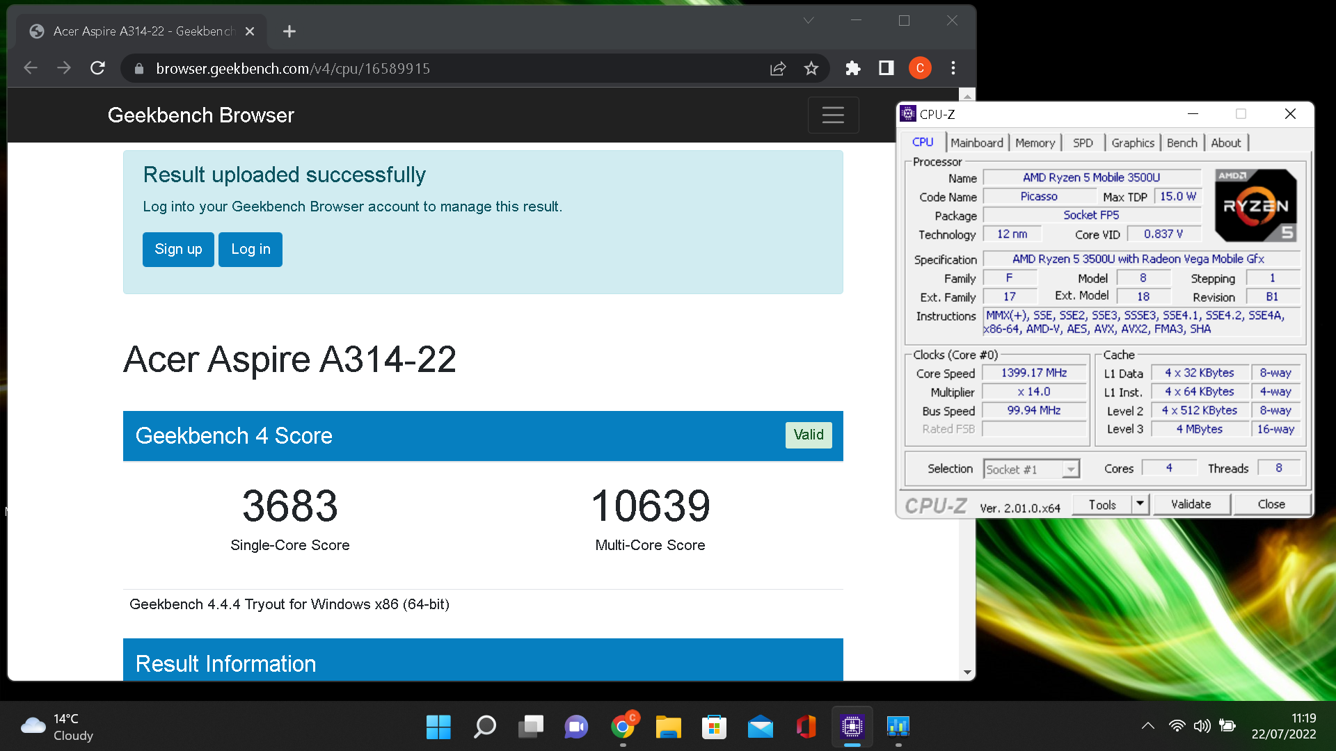Expand the Tools dropdown arrow
Screen dimensions: 1336x751
point(1140,504)
